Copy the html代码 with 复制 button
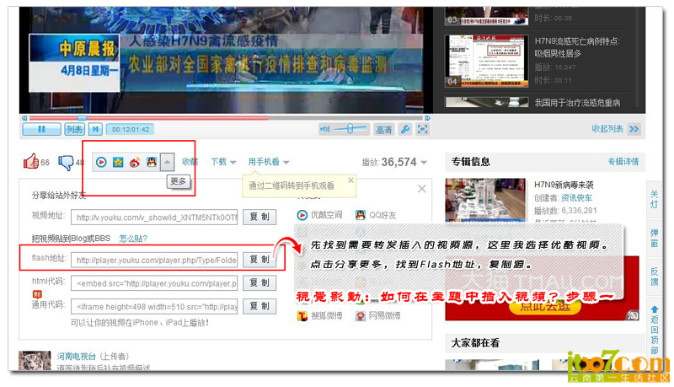The height and width of the screenshot is (387, 674). (259, 282)
